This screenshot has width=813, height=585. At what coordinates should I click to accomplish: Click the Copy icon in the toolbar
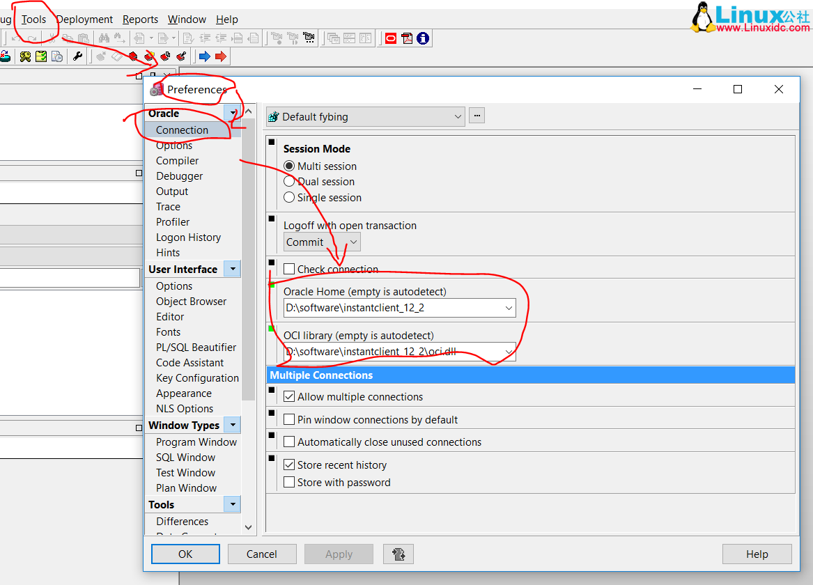(x=68, y=38)
